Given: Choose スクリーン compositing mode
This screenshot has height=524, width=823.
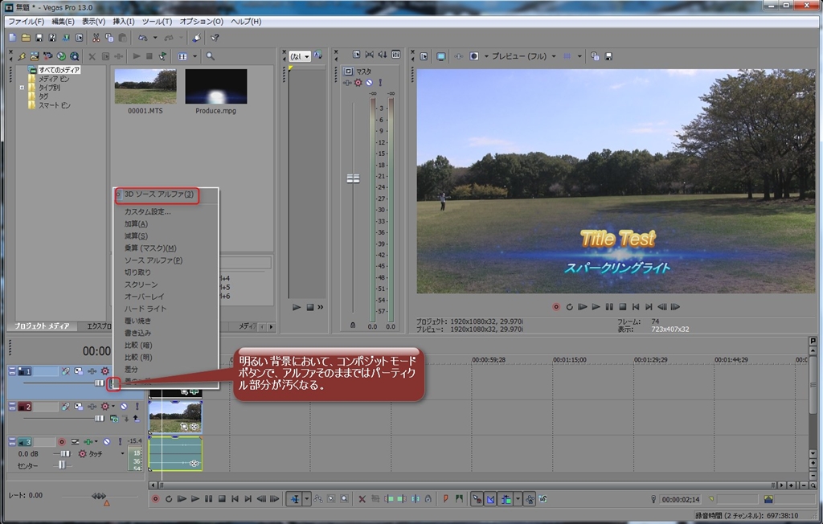Looking at the screenshot, I should (141, 285).
